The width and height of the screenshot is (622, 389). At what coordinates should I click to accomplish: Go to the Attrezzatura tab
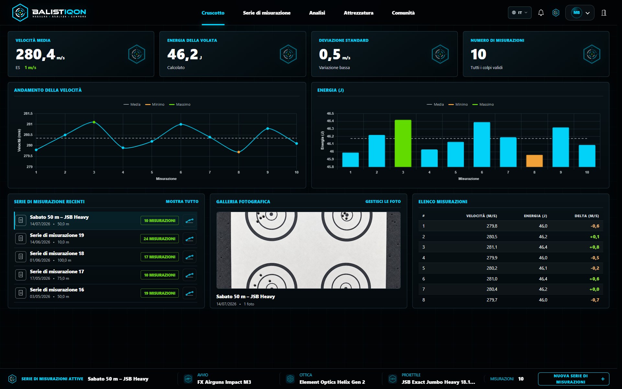click(x=358, y=13)
